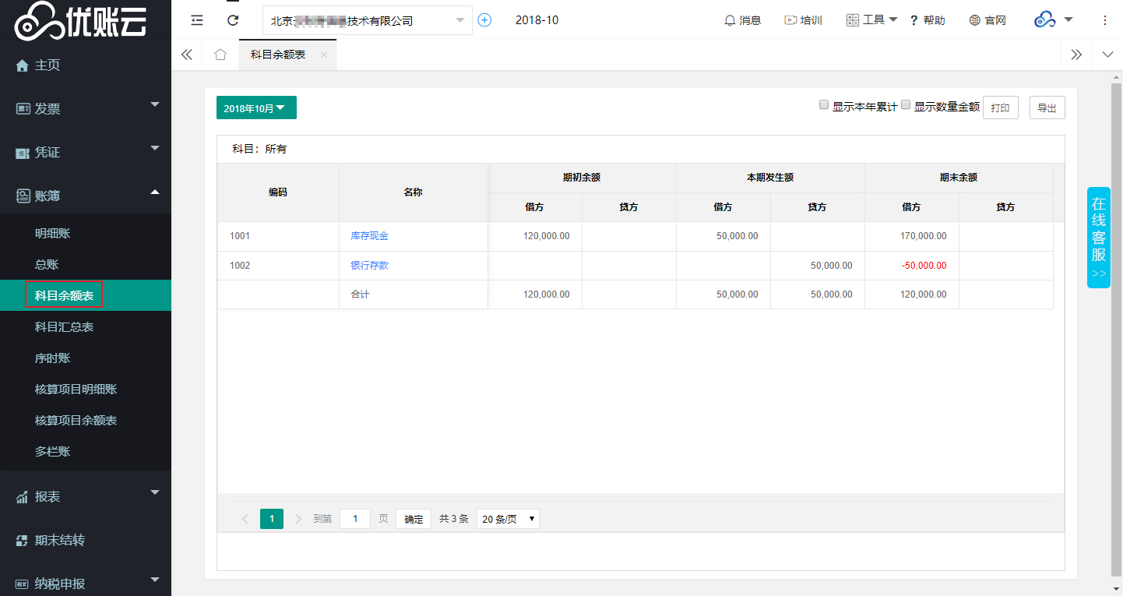Viewport: 1123px width, 596px height.
Task: Click the blue plus icon to add a company
Action: pos(484,20)
